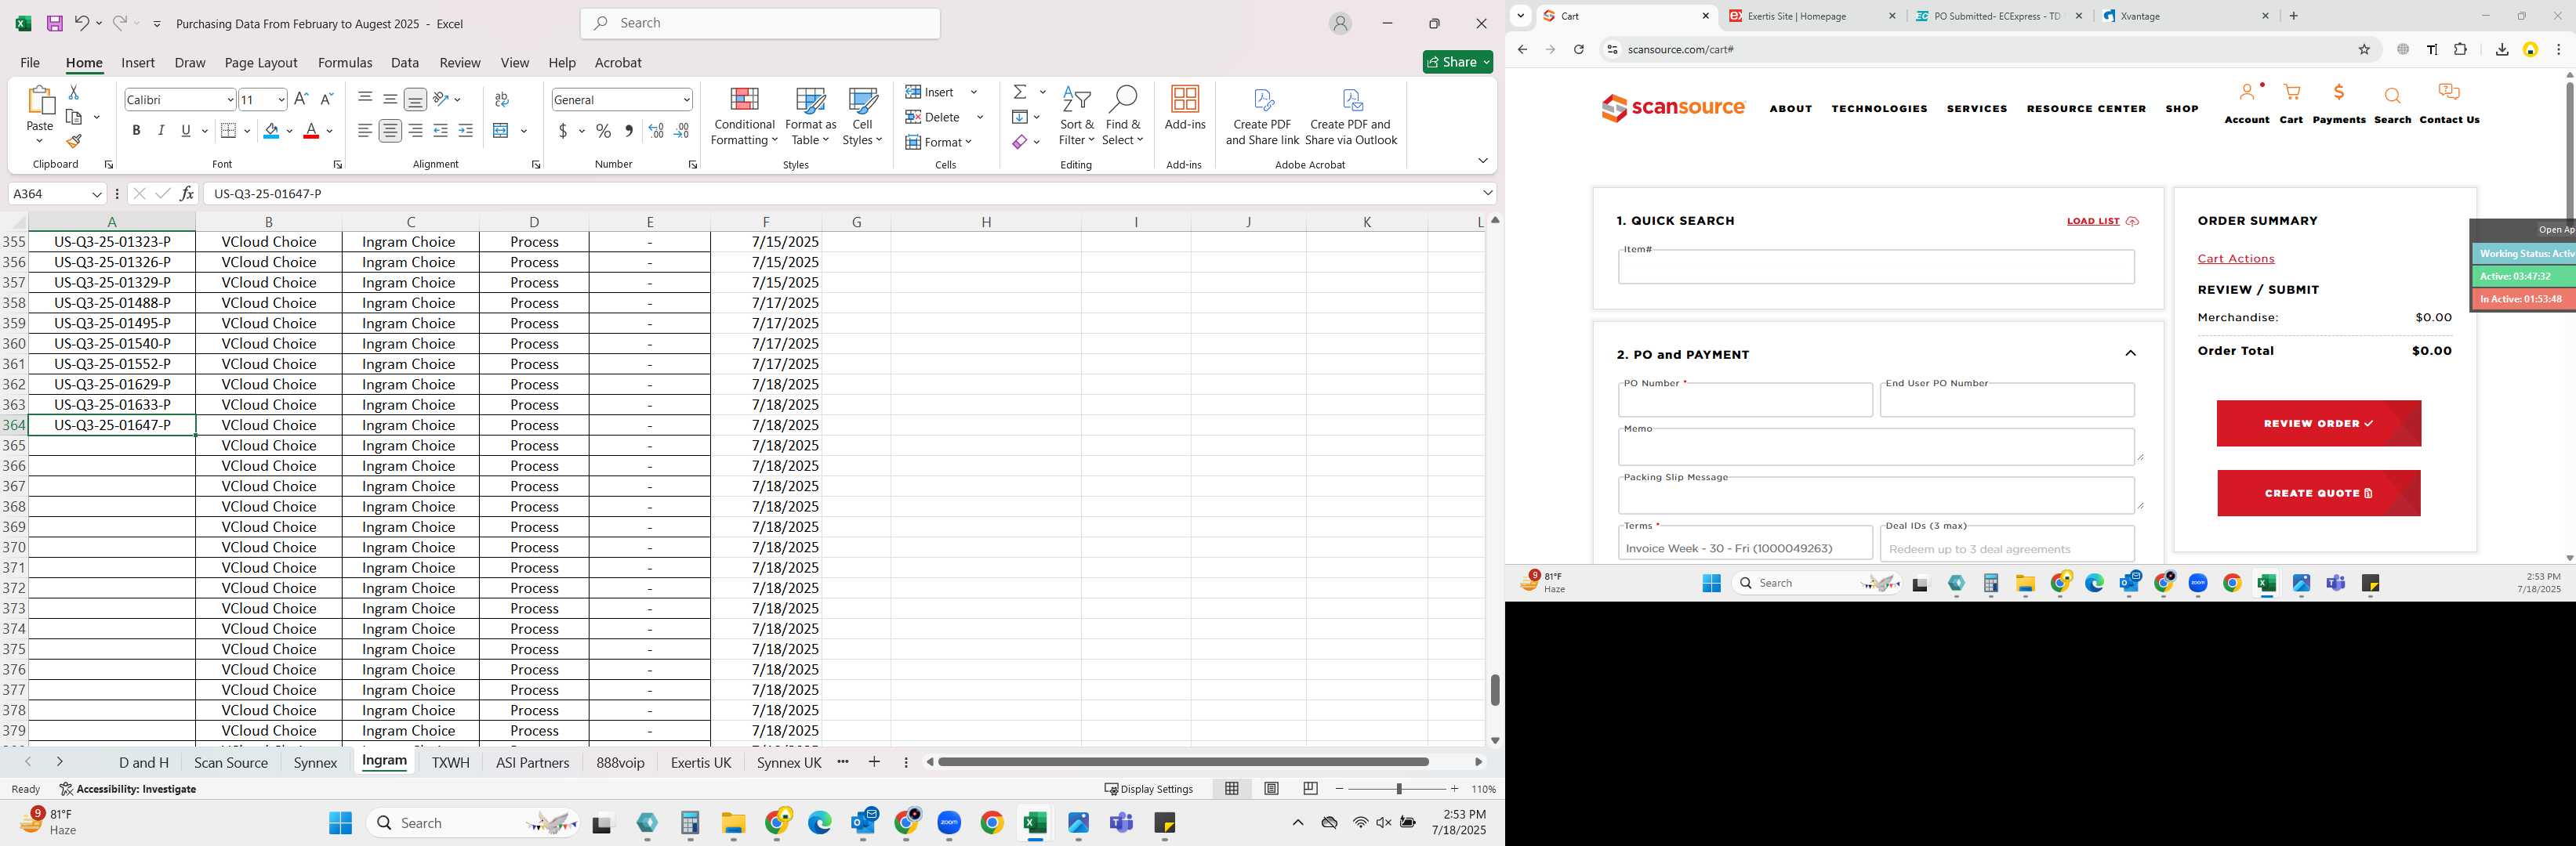Click the font color swatch button
2576x846 pixels.
point(311,131)
